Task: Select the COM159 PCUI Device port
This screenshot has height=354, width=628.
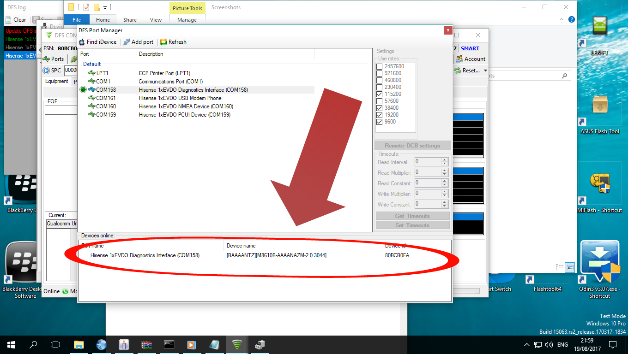Action: pyautogui.click(x=196, y=115)
